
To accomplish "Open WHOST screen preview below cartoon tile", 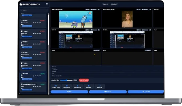I will pyautogui.click(x=76, y=40).
